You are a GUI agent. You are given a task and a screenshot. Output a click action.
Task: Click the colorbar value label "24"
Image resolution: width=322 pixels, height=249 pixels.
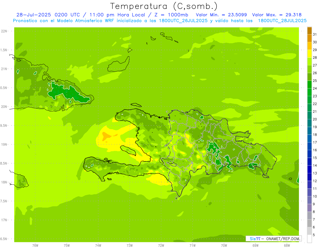click(315, 88)
